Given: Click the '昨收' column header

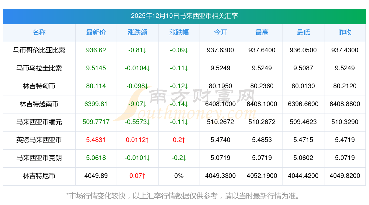Looking at the screenshot, I should coord(345,32).
